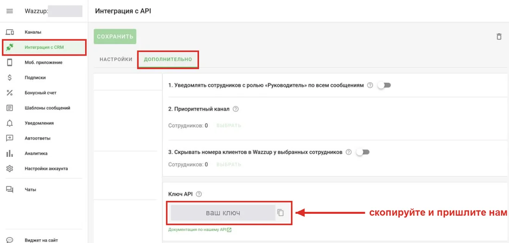Image resolution: width=509 pixels, height=243 pixels.
Task: Click the gear icon for Настройки аккаунта
Action: click(10, 168)
